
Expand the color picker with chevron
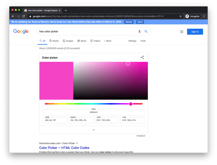point(94,130)
